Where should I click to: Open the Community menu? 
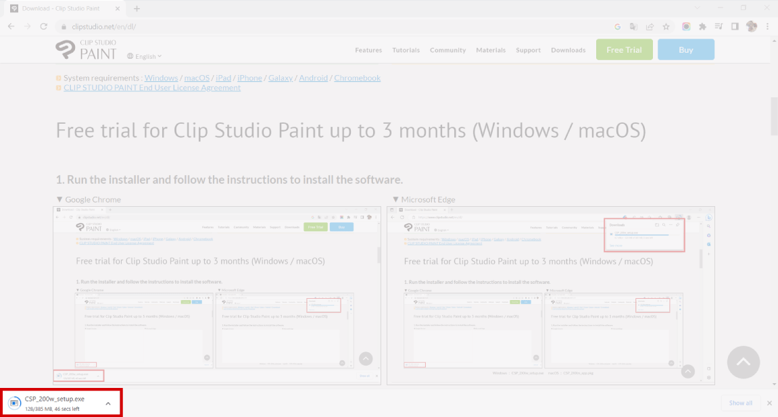point(448,50)
